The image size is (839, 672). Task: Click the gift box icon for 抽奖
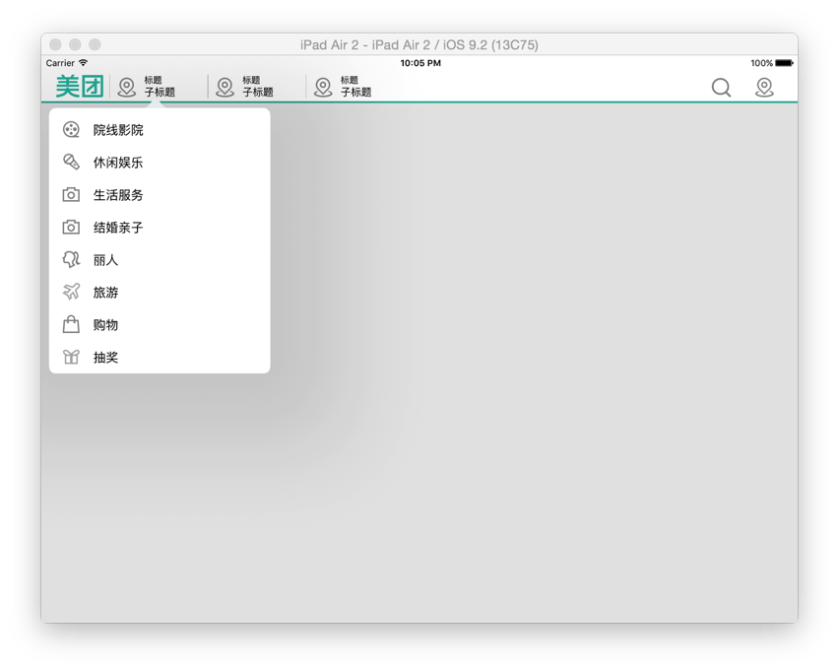click(71, 357)
